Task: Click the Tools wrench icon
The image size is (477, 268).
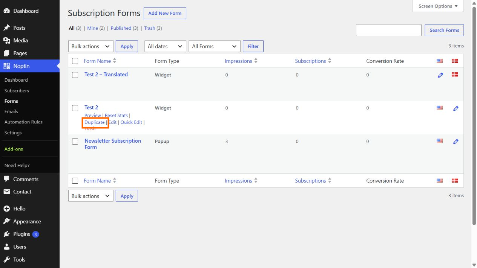Action: (7, 259)
